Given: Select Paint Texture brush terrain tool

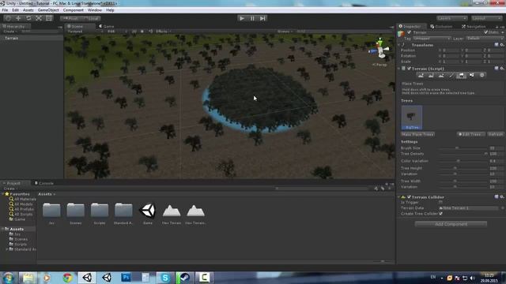Looking at the screenshot, I should pyautogui.click(x=451, y=76).
